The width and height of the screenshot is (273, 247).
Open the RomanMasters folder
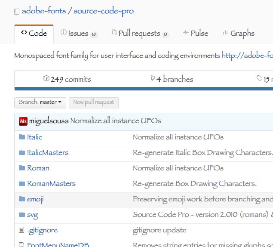tap(51, 184)
